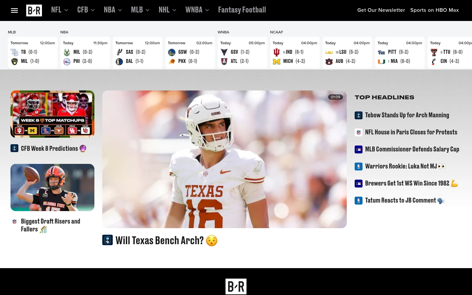Click CFB icon beside Will Texas Bench Arch
This screenshot has height=295, width=472.
(108, 240)
